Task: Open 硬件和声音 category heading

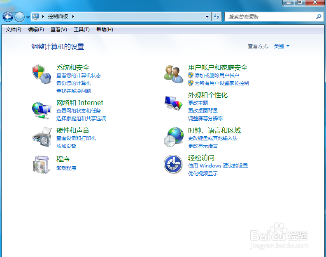Action: [73, 130]
